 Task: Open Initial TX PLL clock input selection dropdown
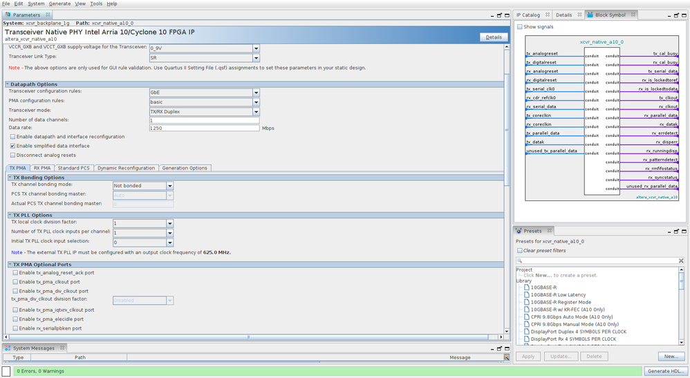pos(170,243)
